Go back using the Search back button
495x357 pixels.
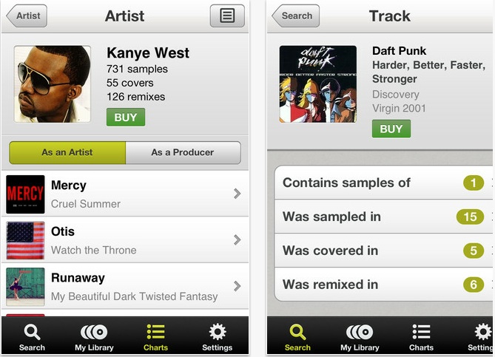pyautogui.click(x=295, y=16)
